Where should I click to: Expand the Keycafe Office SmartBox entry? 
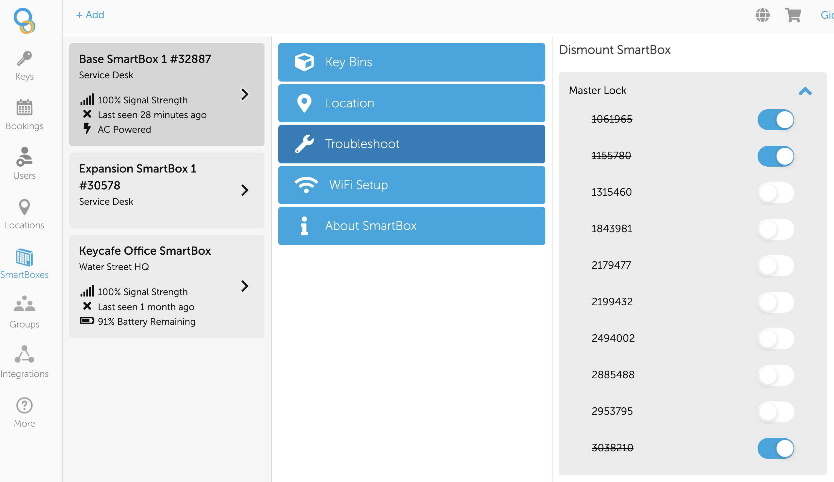(x=245, y=286)
